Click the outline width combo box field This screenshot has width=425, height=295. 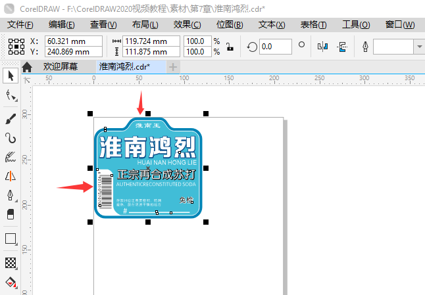pyautogui.click(x=393, y=47)
